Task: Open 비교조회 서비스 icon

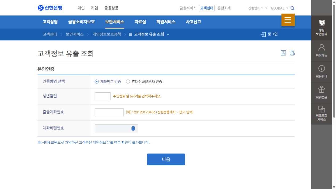Action: (x=321, y=114)
